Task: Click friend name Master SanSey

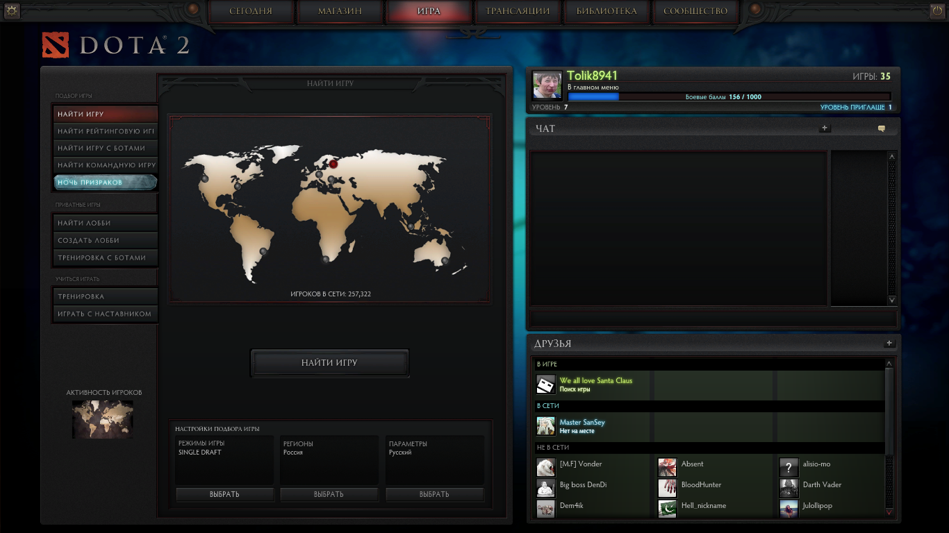Action: click(x=582, y=422)
